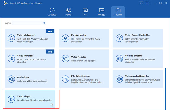Click the Video Player play icon
170x110 pixels.
(x=11, y=99)
